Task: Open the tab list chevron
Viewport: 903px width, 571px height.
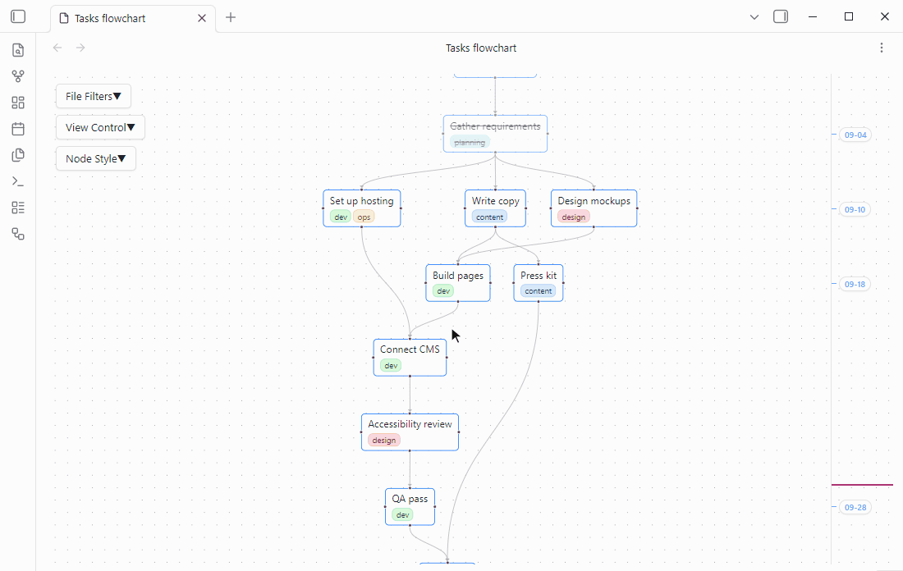Action: 754,17
